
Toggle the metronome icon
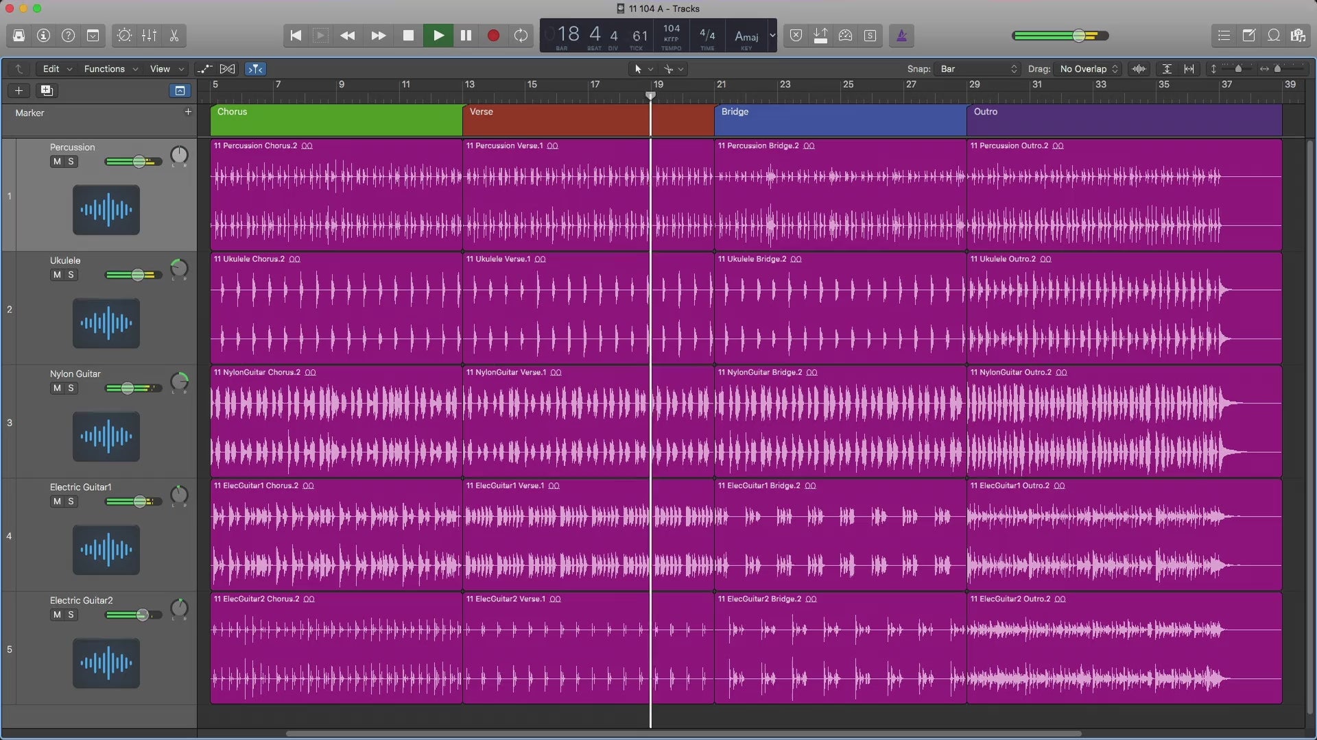point(901,36)
